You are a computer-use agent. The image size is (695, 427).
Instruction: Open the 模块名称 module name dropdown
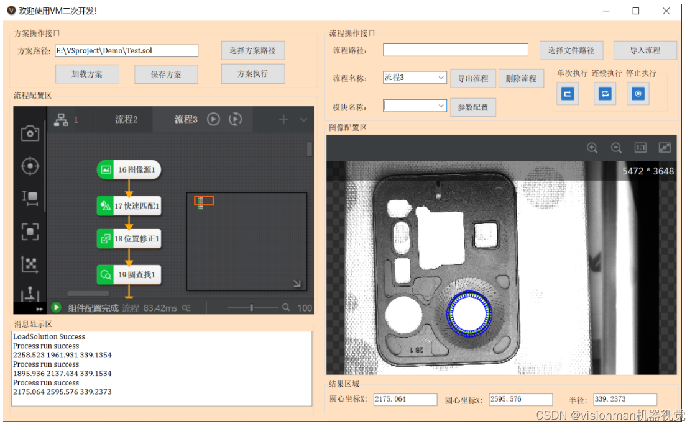(440, 106)
